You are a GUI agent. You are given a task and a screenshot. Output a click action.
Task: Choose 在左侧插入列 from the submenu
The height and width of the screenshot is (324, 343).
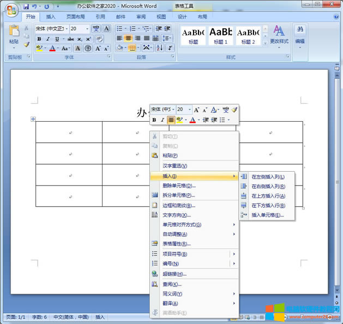tap(268, 177)
